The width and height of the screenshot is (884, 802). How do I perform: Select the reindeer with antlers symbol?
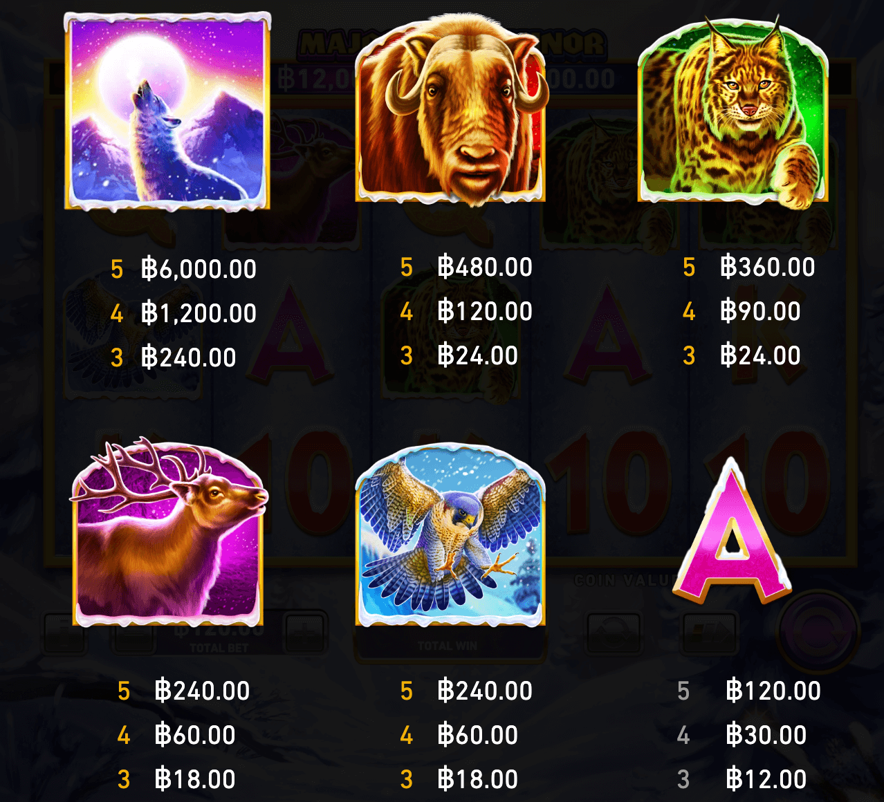[167, 532]
